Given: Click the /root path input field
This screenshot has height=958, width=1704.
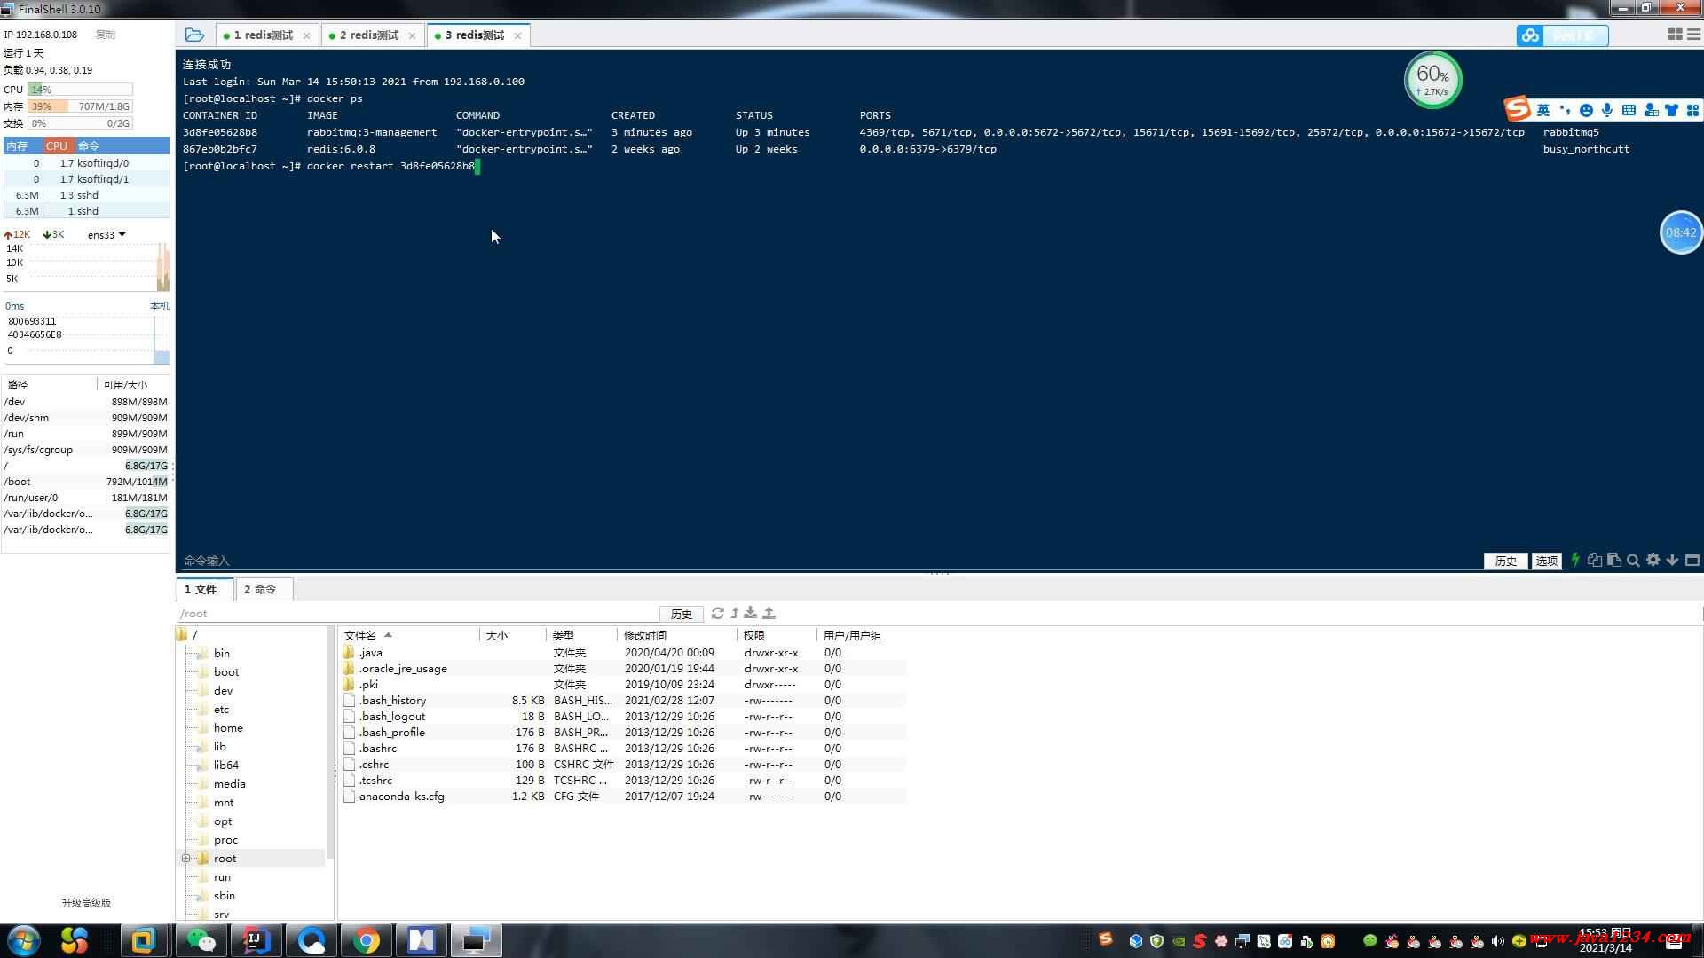Looking at the screenshot, I should click(x=417, y=614).
